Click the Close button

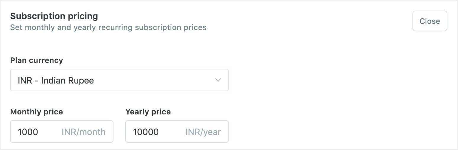[x=430, y=21]
